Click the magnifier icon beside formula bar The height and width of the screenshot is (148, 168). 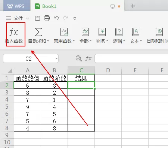[x=79, y=58]
